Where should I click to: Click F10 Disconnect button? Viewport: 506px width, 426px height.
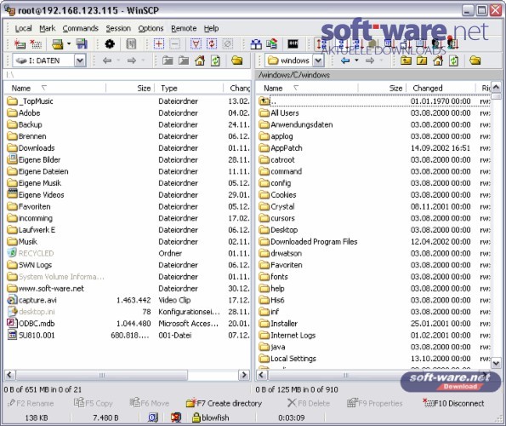453,403
